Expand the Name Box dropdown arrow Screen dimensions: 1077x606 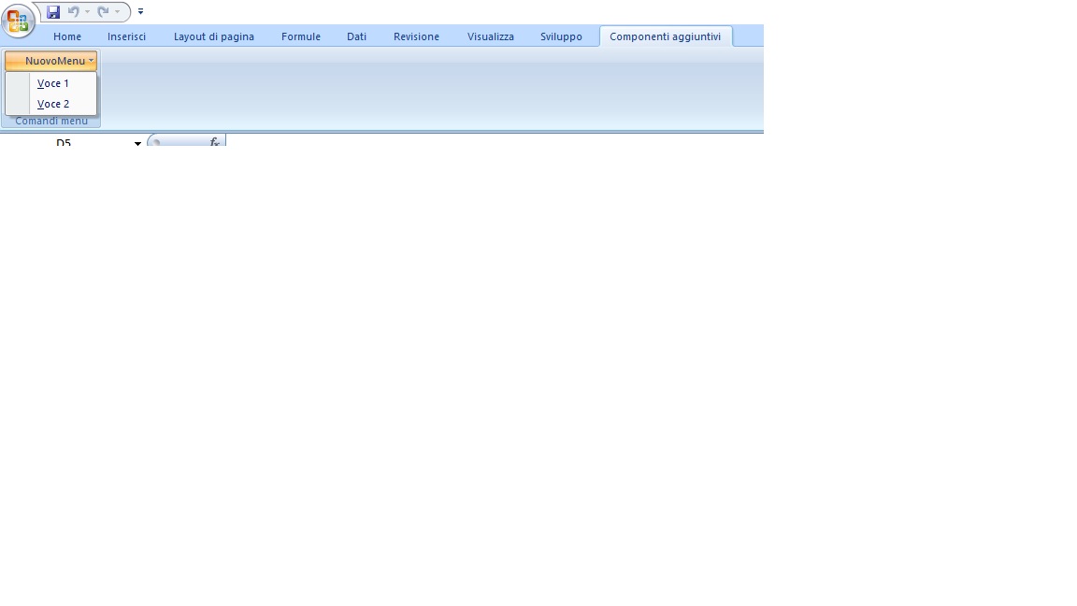(x=137, y=143)
